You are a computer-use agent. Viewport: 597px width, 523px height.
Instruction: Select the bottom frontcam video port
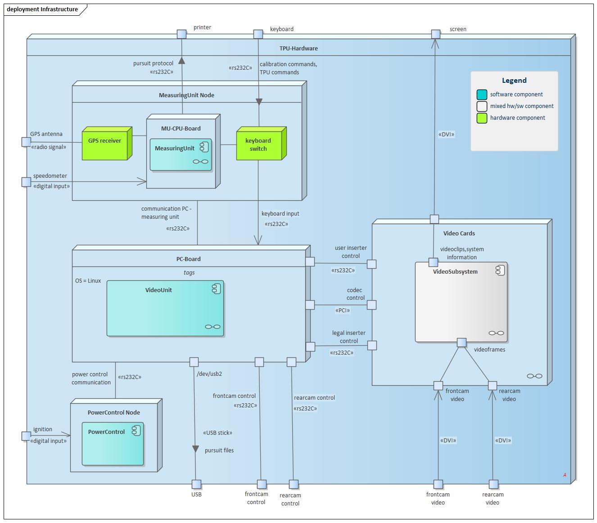(438, 484)
